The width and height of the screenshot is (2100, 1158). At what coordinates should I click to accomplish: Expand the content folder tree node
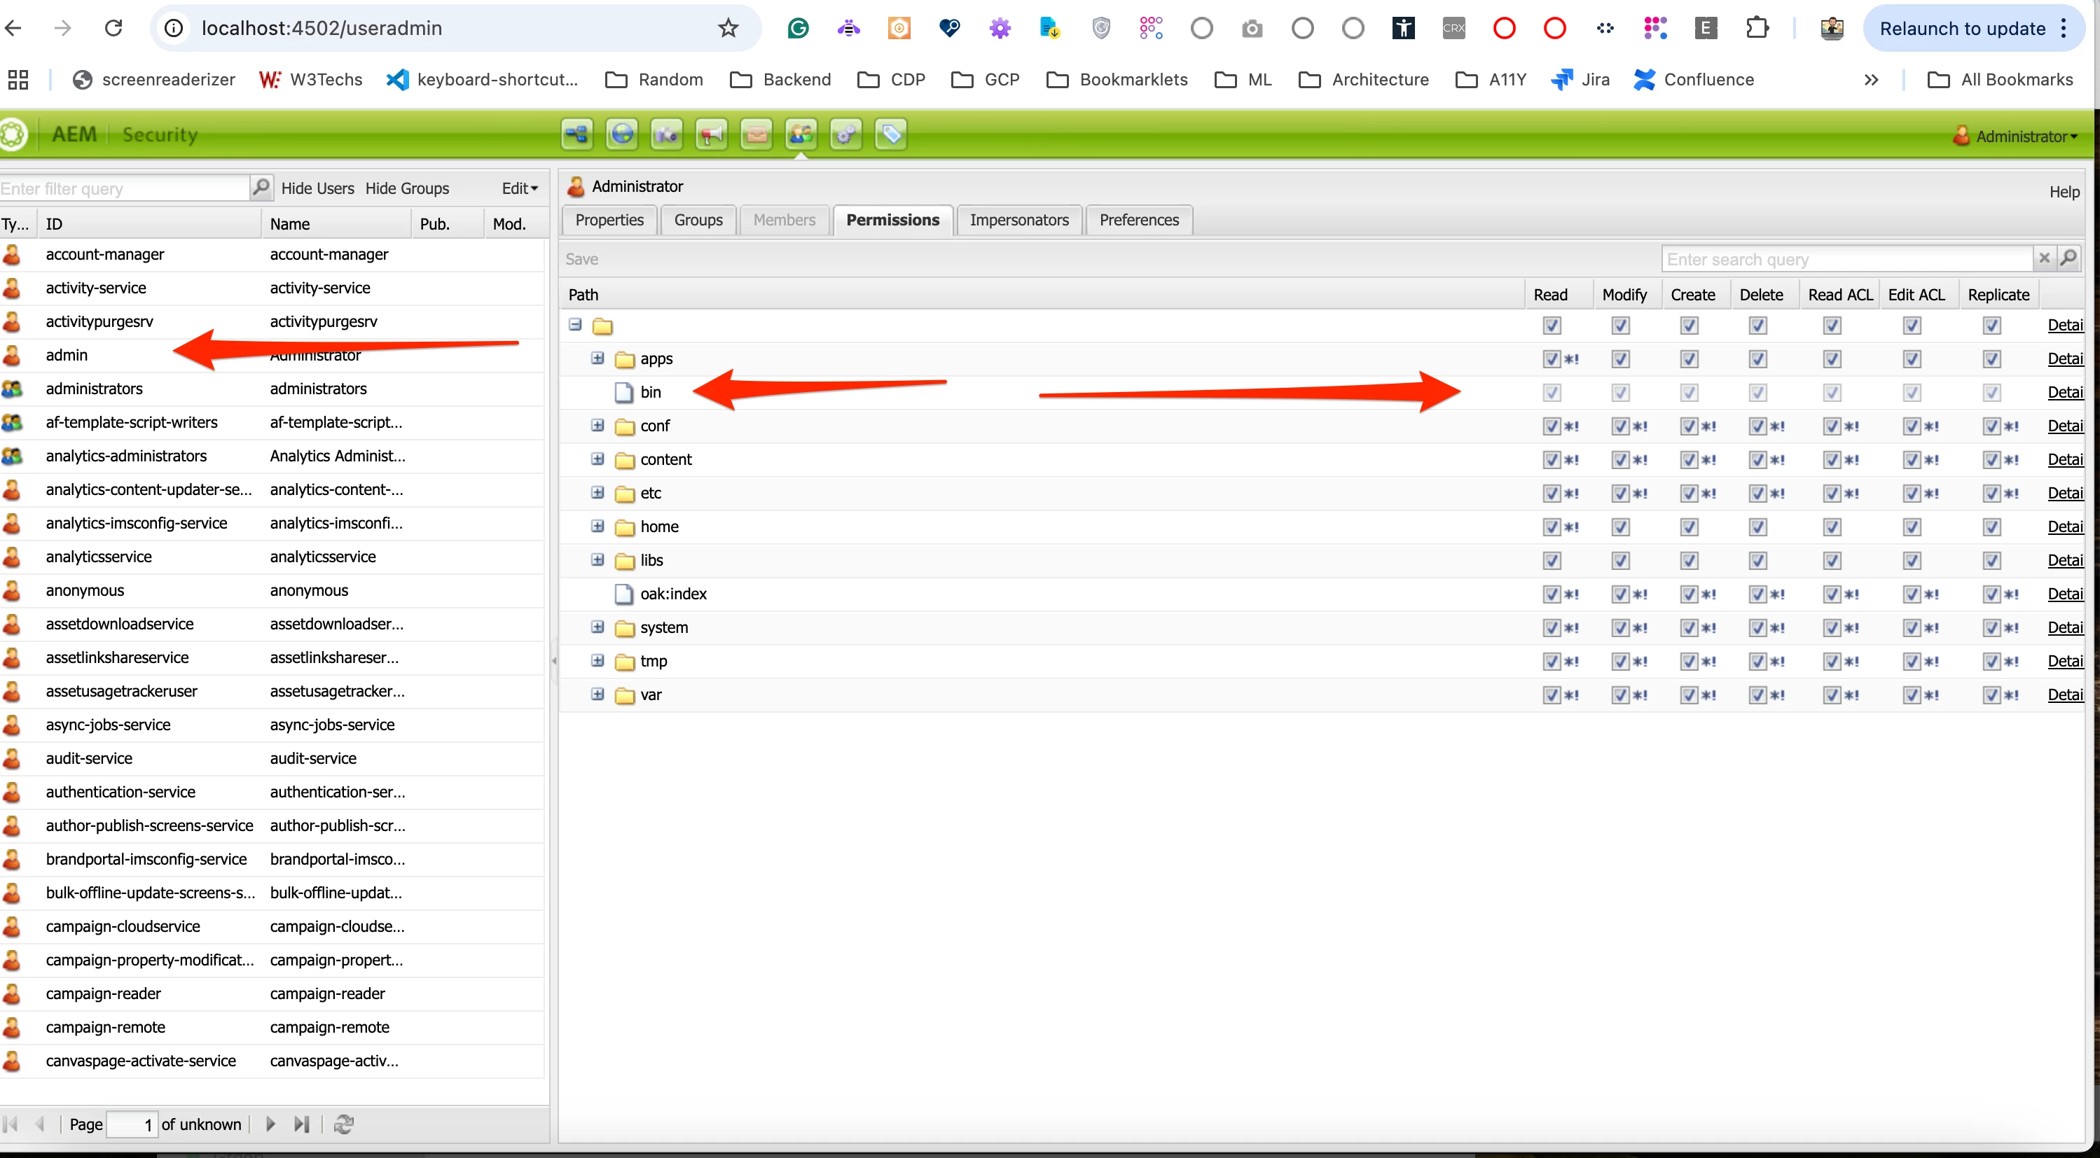[x=597, y=459]
